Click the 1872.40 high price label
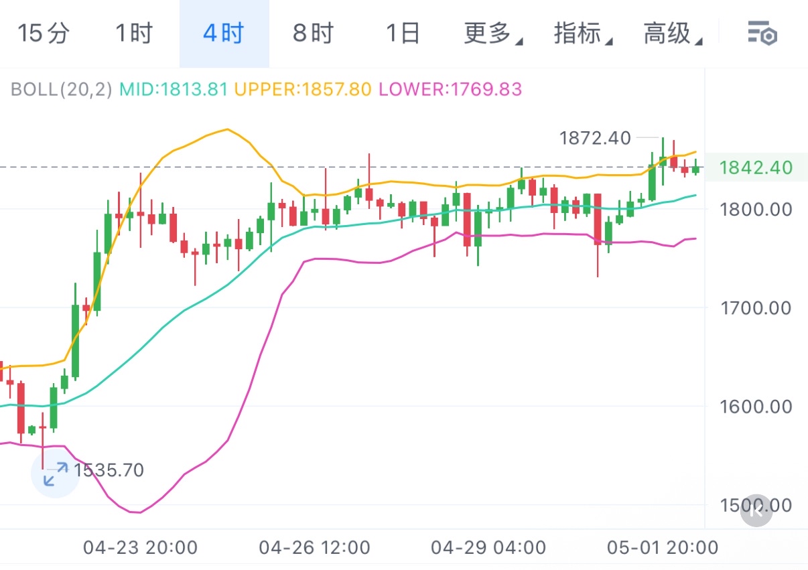Image resolution: width=808 pixels, height=570 pixels. click(595, 138)
